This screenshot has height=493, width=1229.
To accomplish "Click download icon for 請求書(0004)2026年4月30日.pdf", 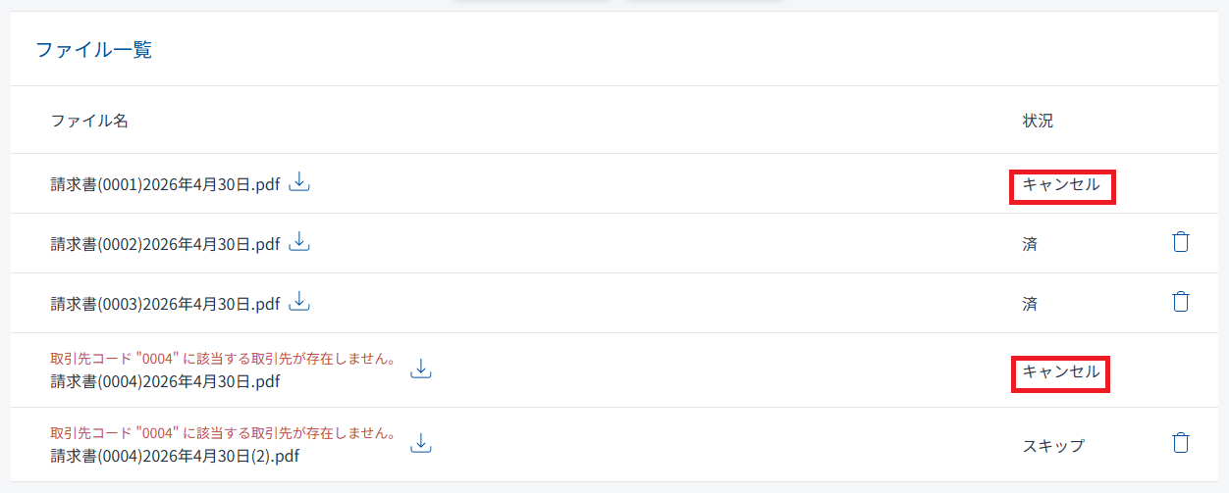I will pos(421,369).
